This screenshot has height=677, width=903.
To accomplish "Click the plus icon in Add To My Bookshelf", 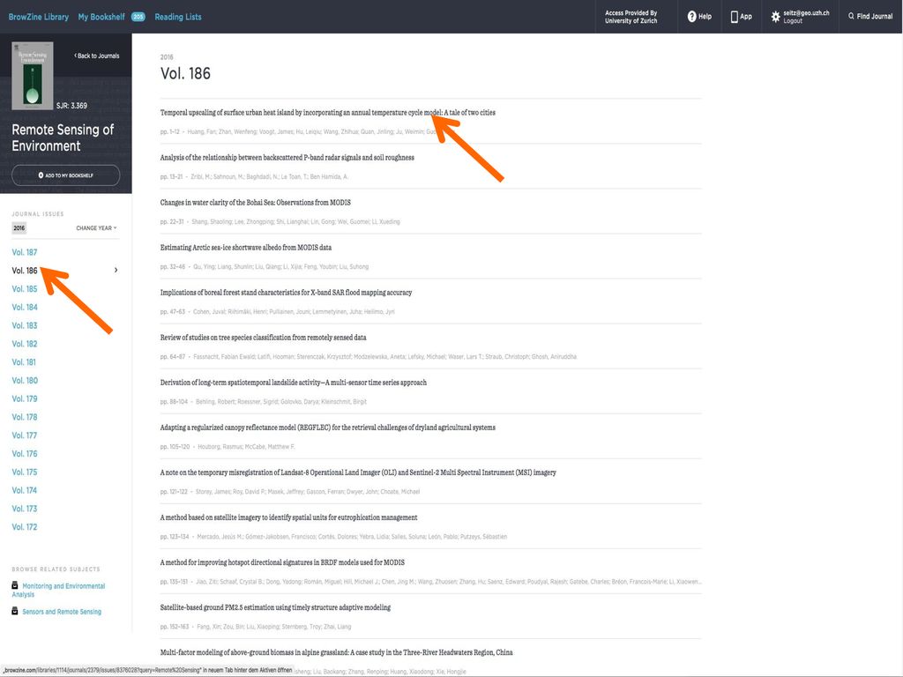I will [x=41, y=175].
